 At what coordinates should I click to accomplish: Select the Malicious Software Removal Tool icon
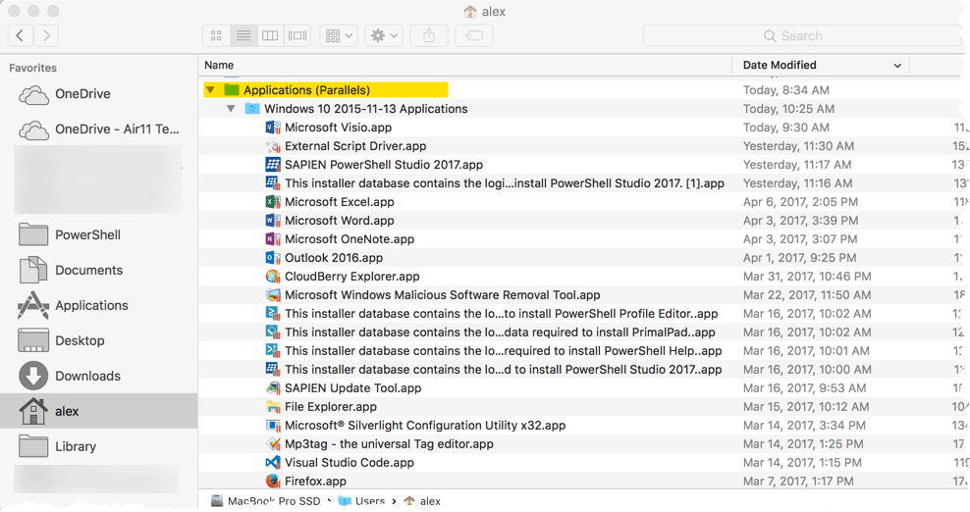(x=272, y=295)
